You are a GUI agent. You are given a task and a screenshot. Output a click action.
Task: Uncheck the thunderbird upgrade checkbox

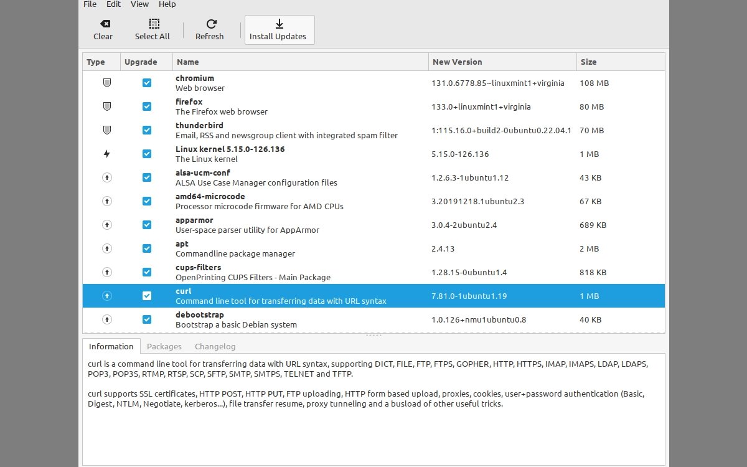147,130
